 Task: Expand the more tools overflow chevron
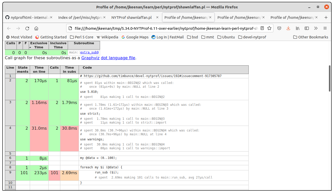coord(316,28)
